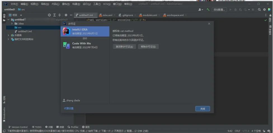
Task: Open the 终端 terminal tool window
Action: 60,127
